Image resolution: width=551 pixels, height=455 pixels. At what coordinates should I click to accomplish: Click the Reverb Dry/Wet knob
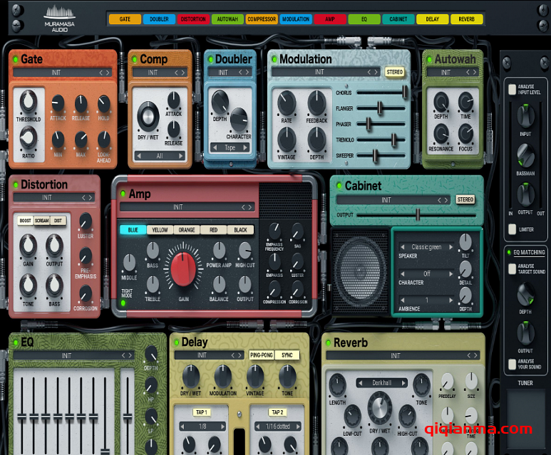click(379, 407)
